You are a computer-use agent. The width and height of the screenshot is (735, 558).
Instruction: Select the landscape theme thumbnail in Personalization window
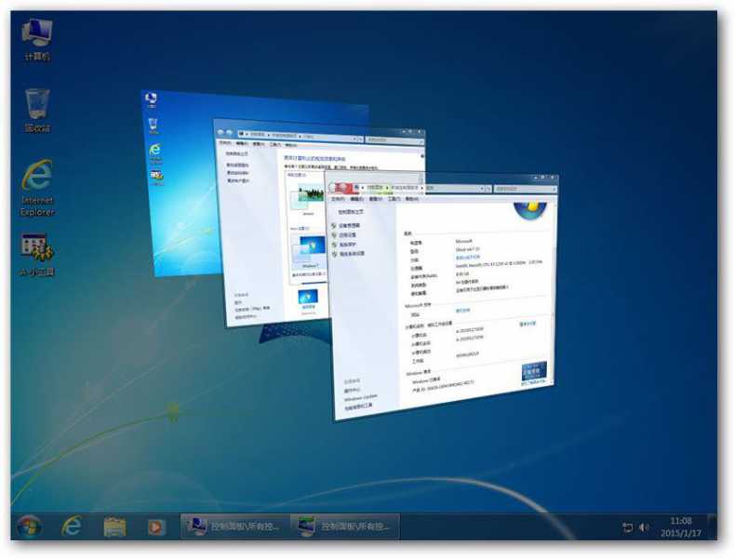pyautogui.click(x=309, y=197)
